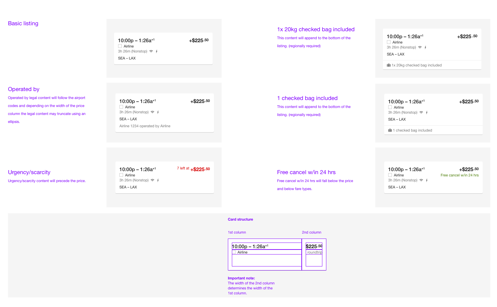Screen dimensions: 497x307
Task: Toggle the Airline checkbox in the Operated by card
Action: tap(121, 107)
